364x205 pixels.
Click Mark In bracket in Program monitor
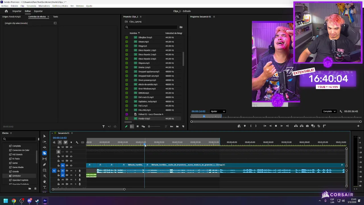point(251,126)
